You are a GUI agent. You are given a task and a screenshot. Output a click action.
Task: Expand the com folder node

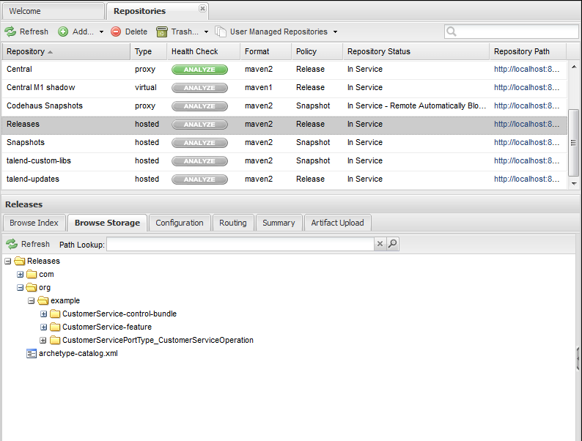21,274
